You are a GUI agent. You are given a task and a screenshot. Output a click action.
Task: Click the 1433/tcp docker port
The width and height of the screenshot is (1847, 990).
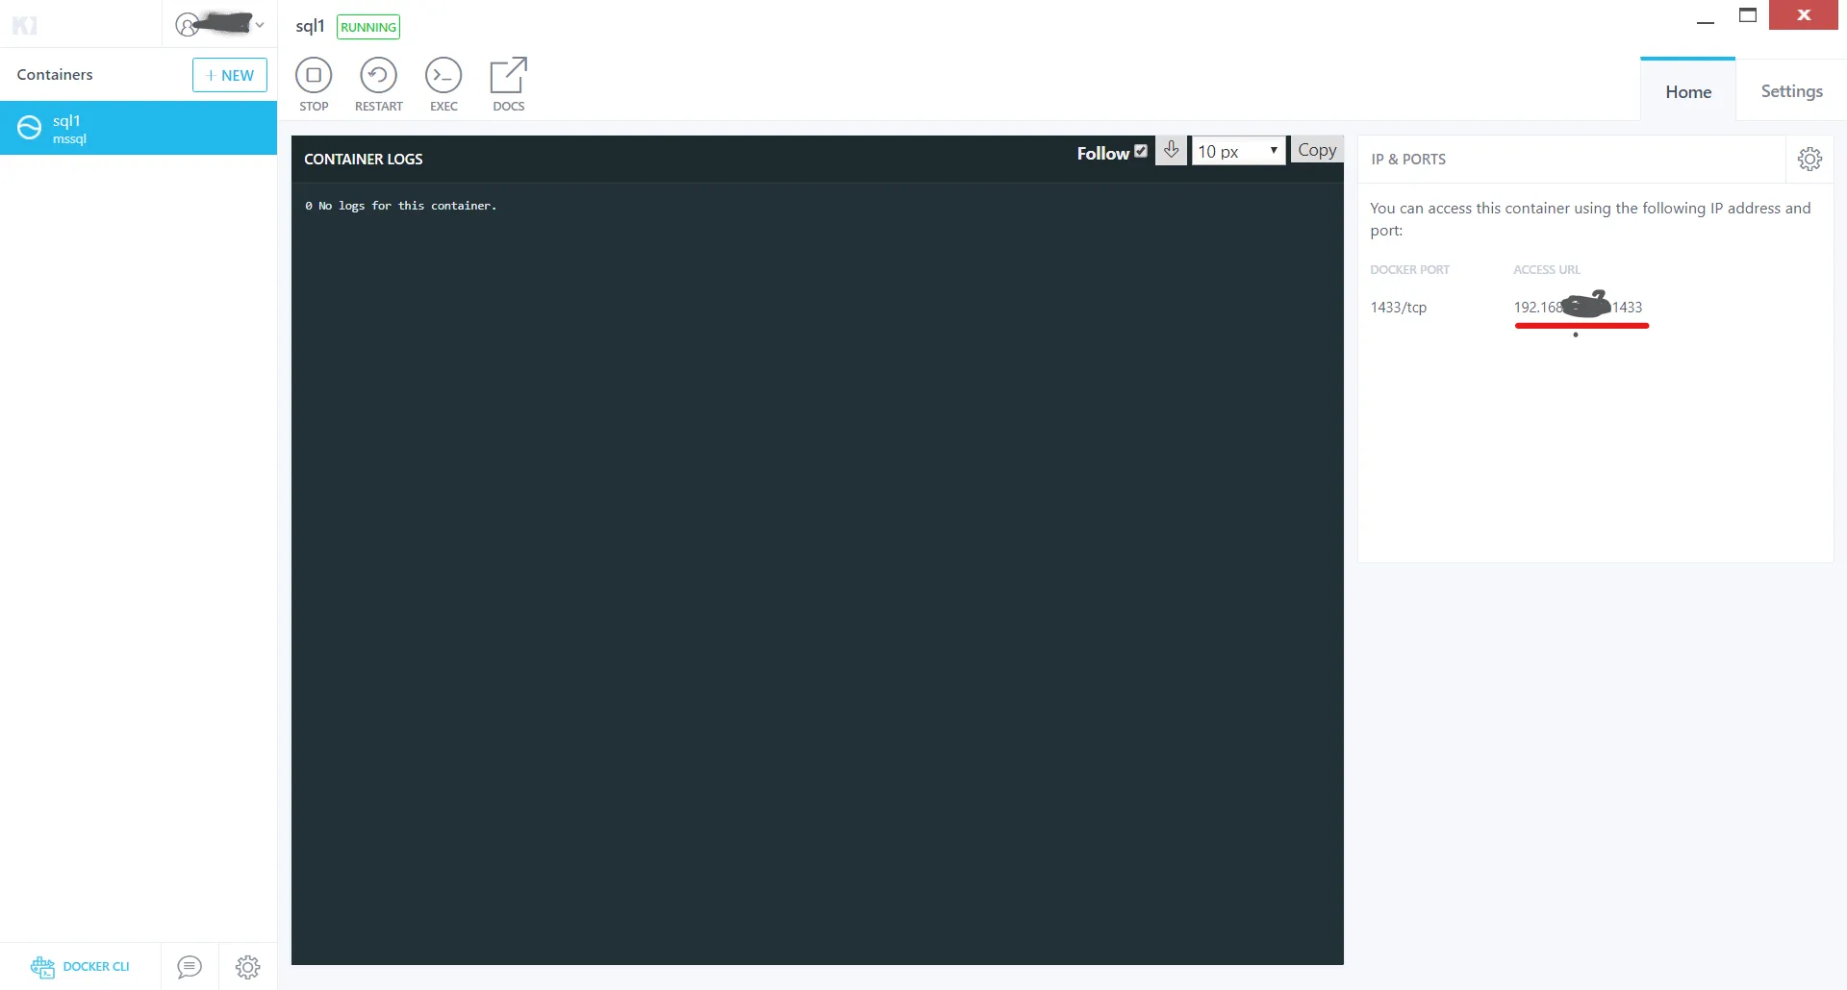coord(1399,308)
